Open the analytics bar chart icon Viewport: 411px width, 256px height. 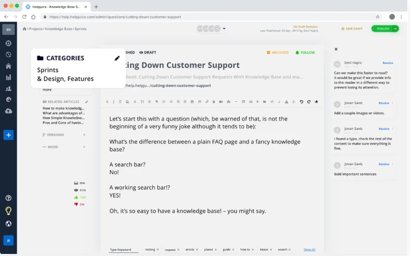click(8, 77)
